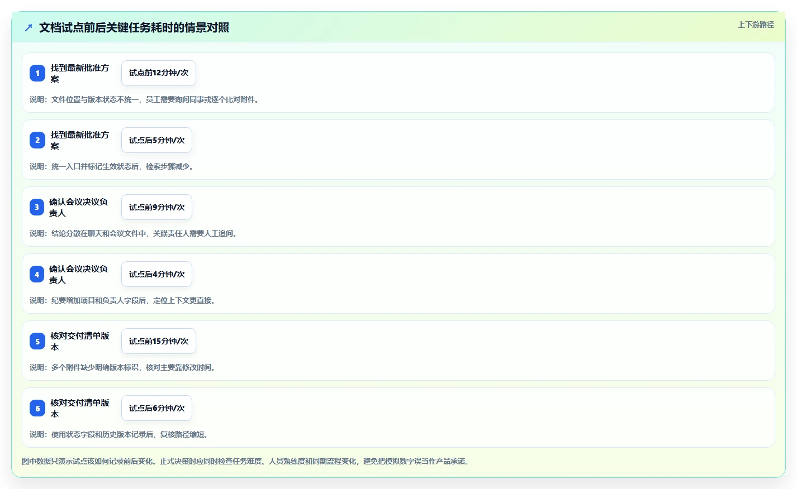
Task: Click the step number 6 badge
Action: coord(37,408)
